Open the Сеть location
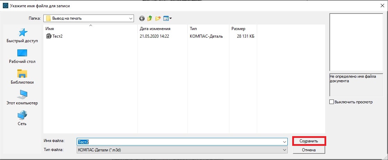388x160 pixels. click(x=22, y=119)
